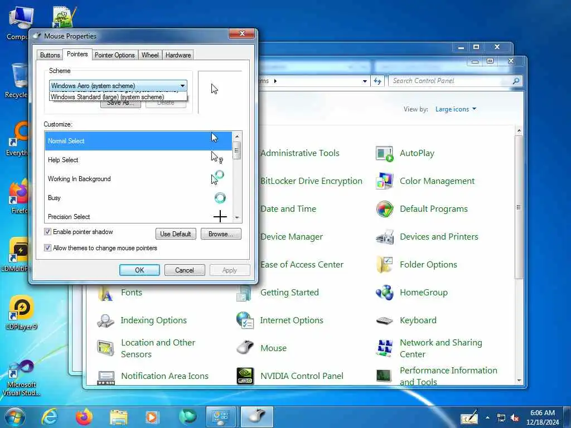Select the Busy pointer row
Screen dimensions: 571x428
click(x=138, y=198)
